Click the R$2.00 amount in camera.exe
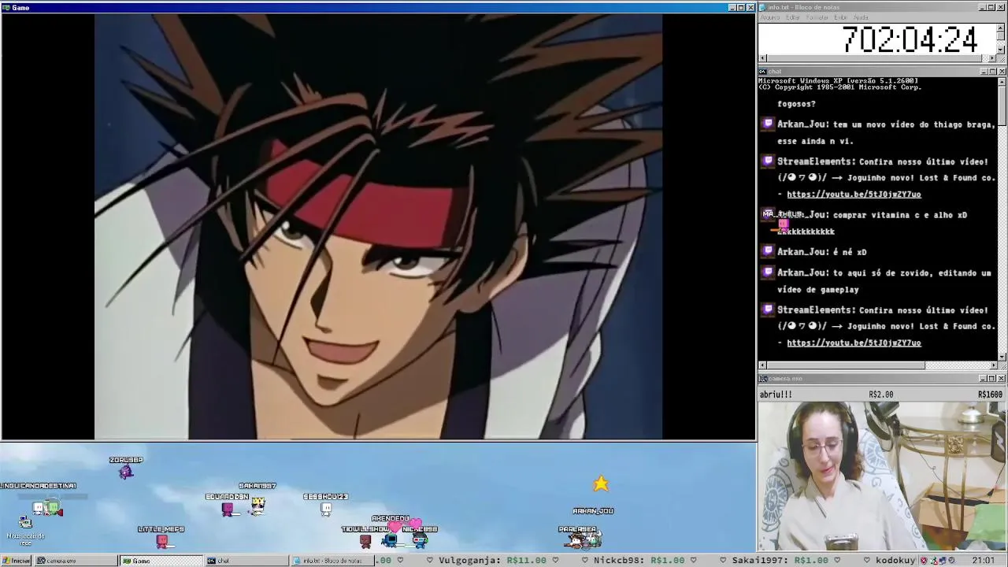1008x567 pixels. point(881,395)
